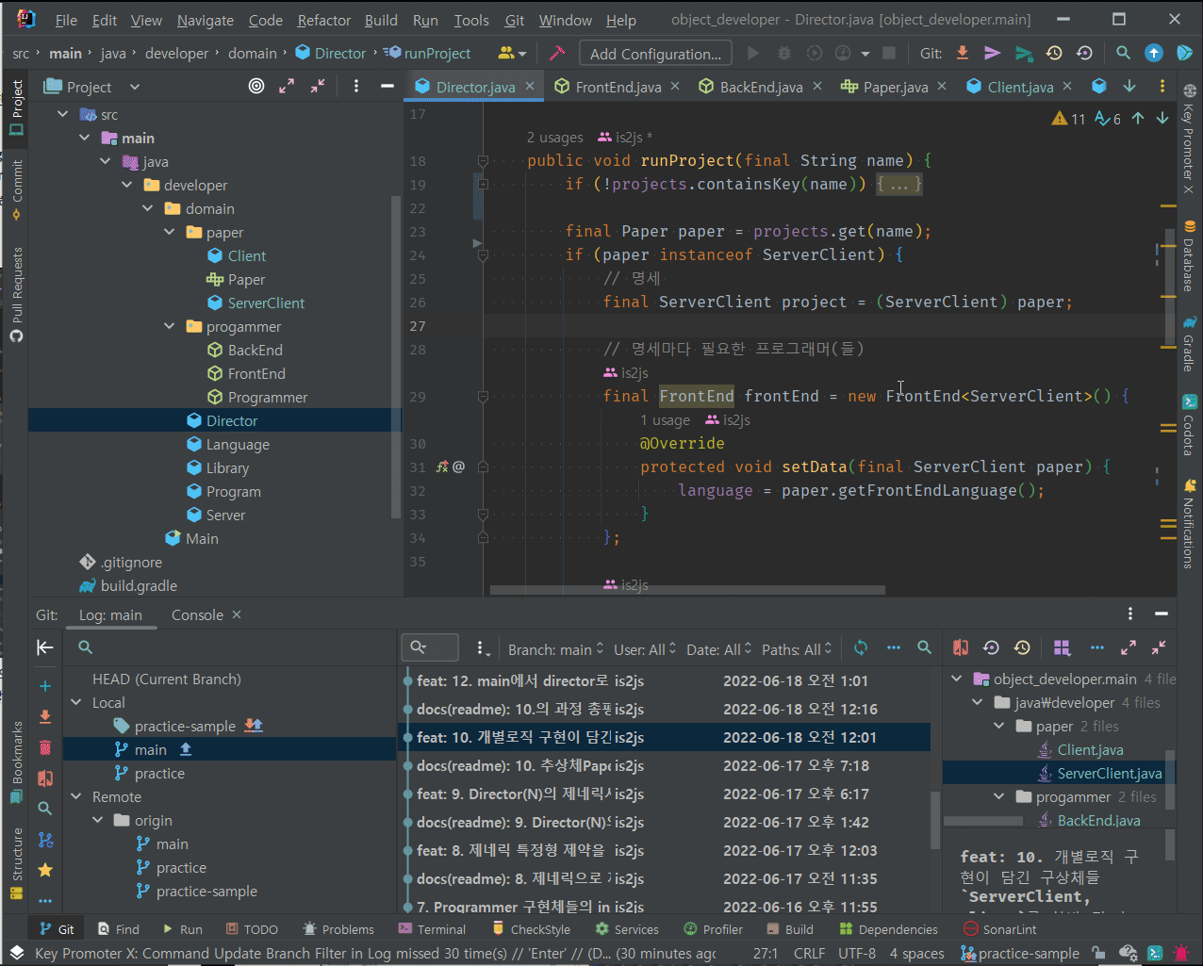This screenshot has height=966, width=1203.
Task: Refresh the Git log list
Action: coord(861,648)
